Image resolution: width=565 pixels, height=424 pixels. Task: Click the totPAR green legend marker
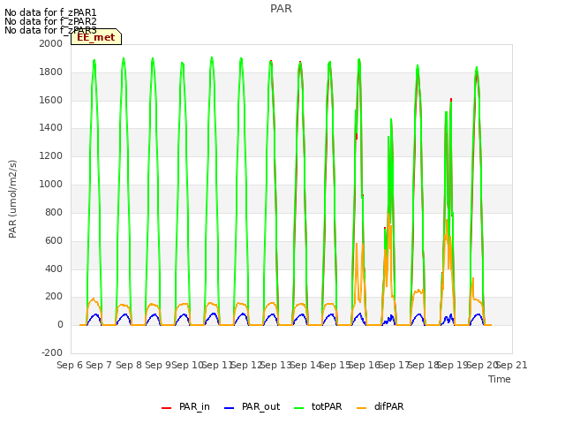click(x=298, y=408)
